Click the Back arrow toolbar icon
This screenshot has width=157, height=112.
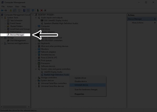(x=2, y=10)
